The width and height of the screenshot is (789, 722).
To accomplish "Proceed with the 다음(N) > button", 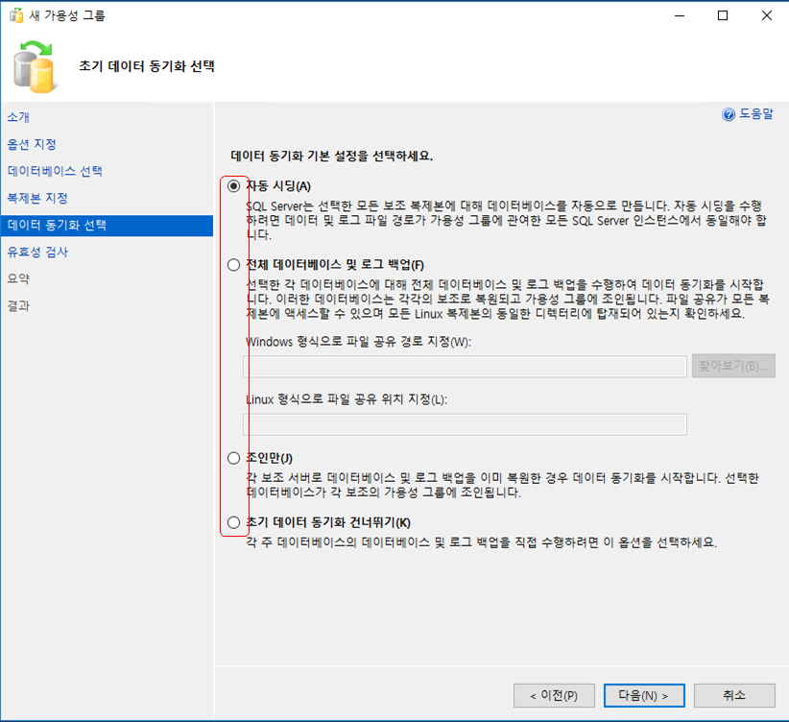I will (644, 695).
